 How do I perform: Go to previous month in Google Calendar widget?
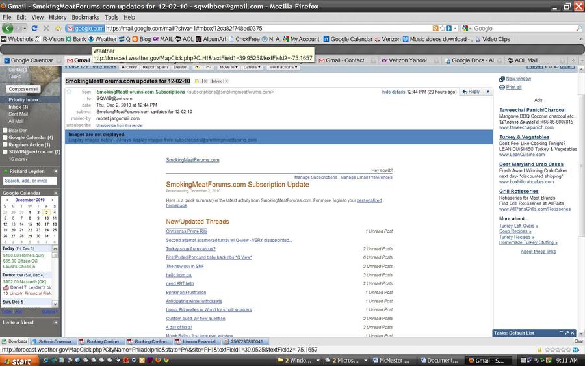[x=6, y=200]
